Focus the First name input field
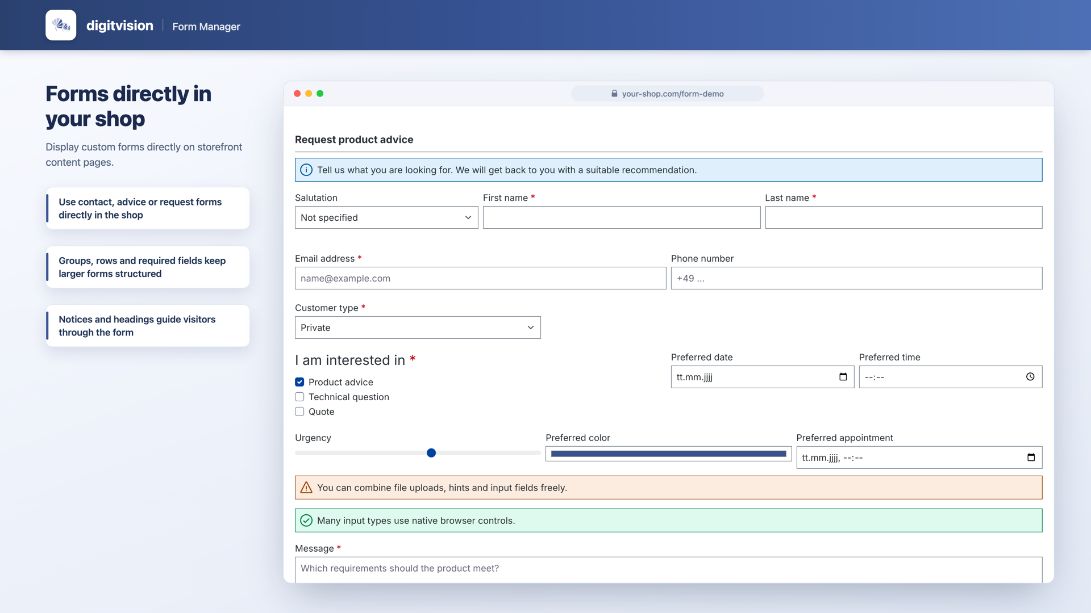Viewport: 1091px width, 613px height. 622,217
